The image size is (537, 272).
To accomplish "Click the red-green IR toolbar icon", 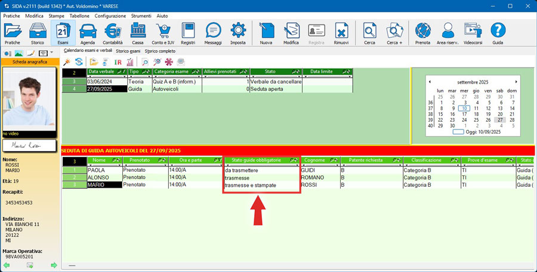I will (x=118, y=62).
